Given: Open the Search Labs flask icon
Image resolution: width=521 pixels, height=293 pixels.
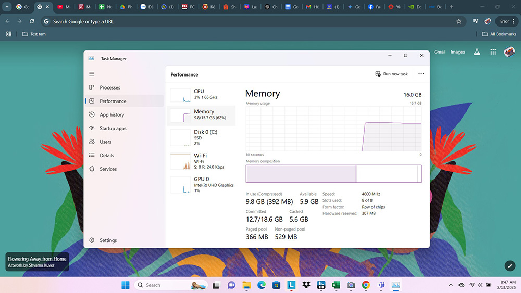Looking at the screenshot, I should pyautogui.click(x=477, y=52).
